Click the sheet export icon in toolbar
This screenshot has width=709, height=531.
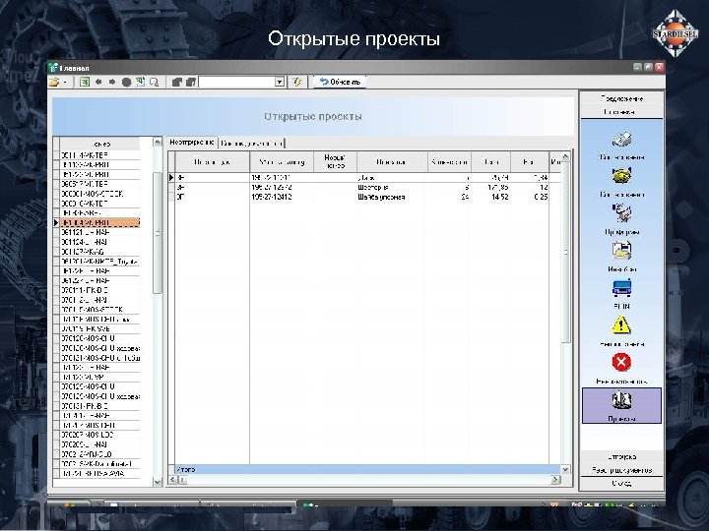pos(140,82)
